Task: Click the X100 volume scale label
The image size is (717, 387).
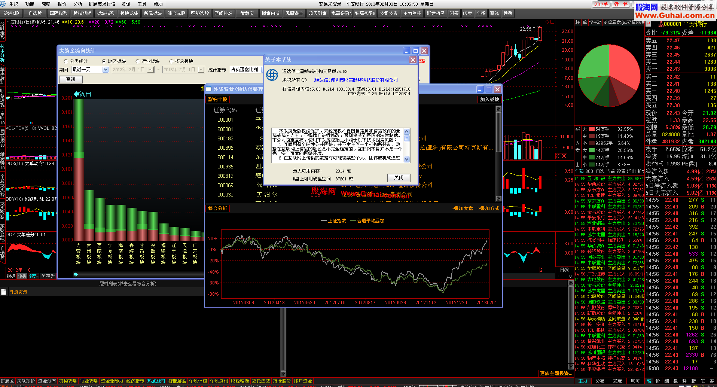Action: pos(561,156)
